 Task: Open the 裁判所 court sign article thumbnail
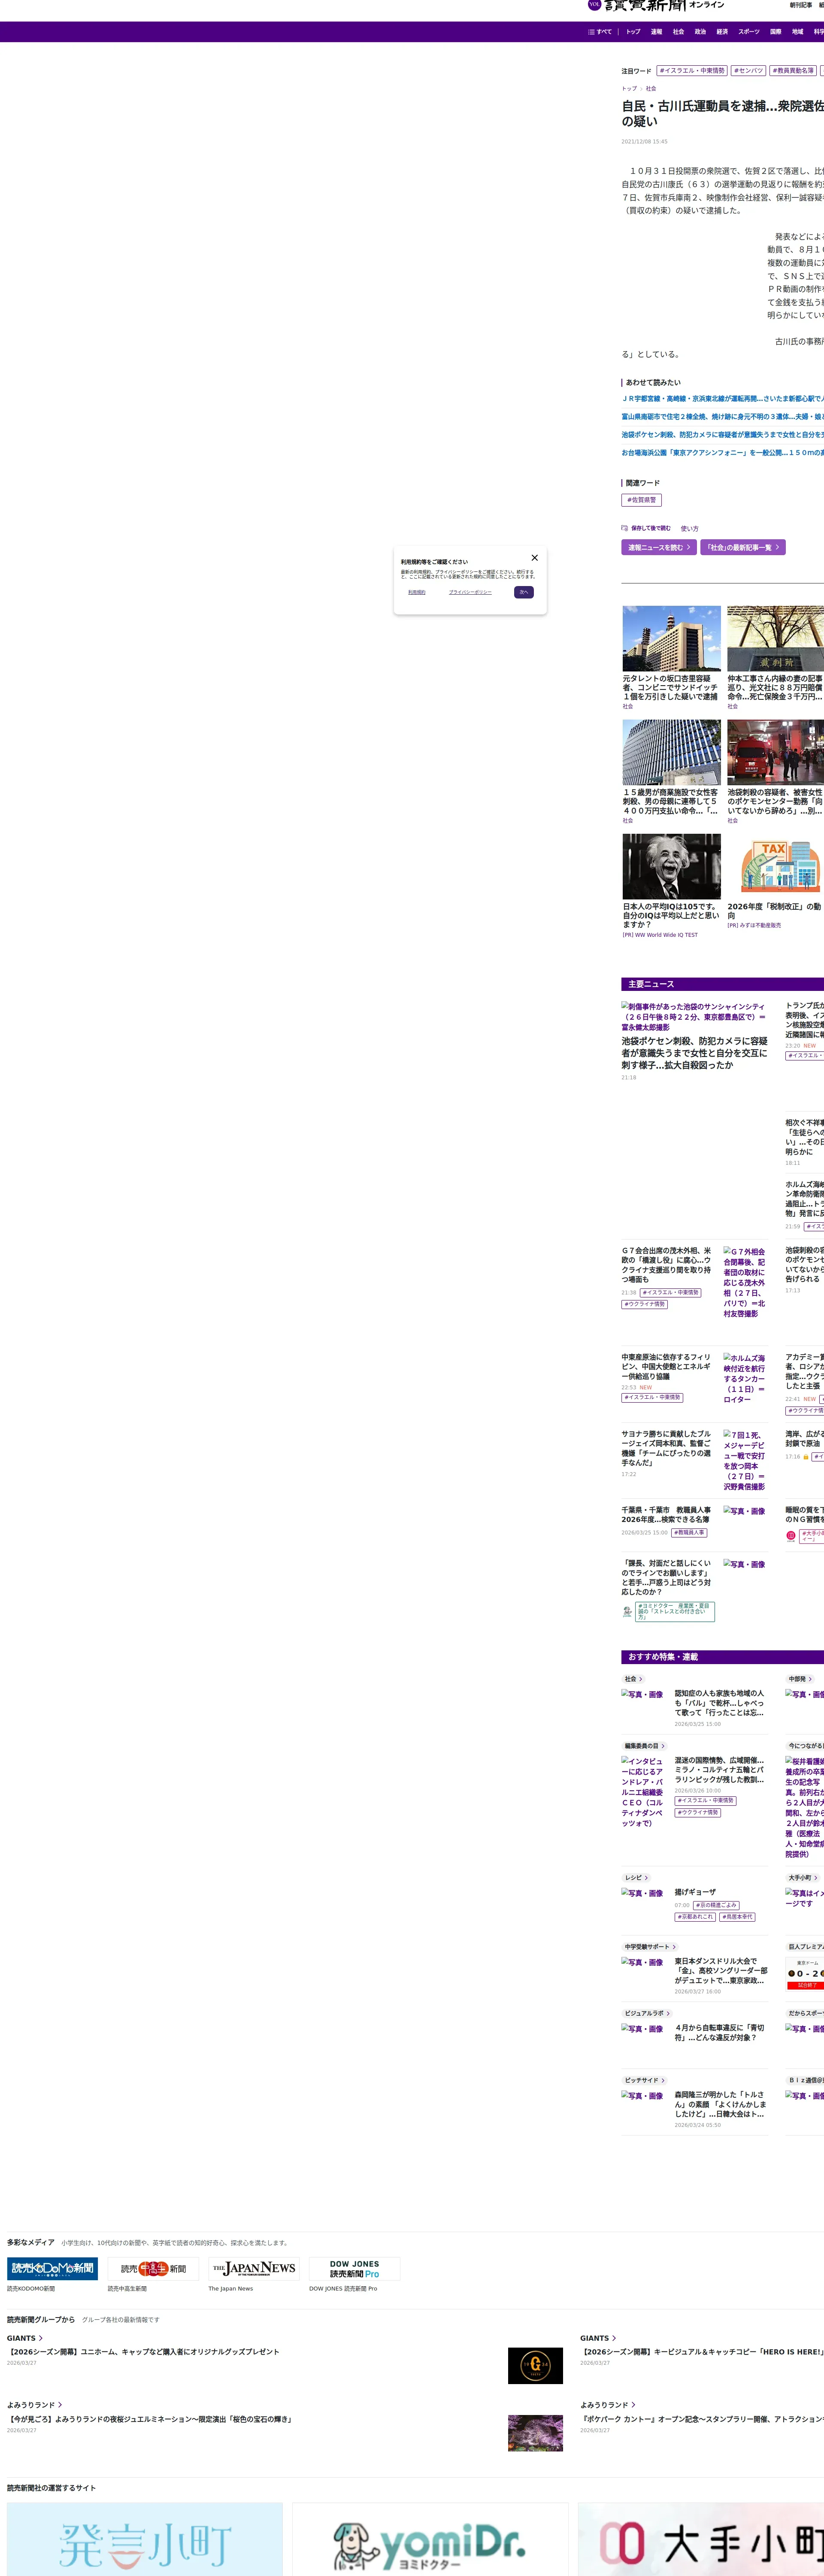[x=776, y=638]
